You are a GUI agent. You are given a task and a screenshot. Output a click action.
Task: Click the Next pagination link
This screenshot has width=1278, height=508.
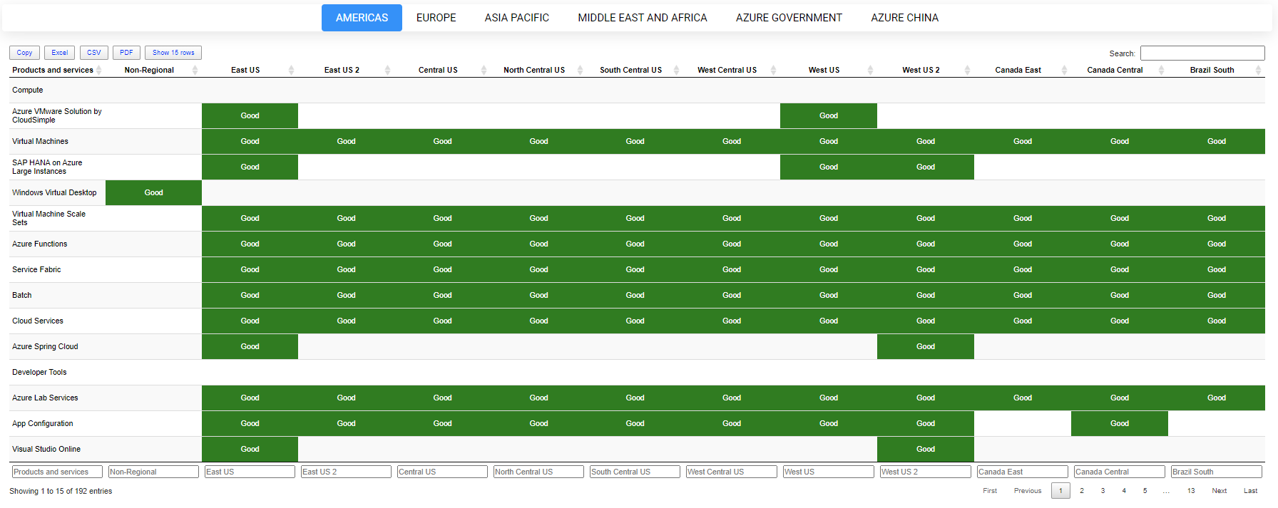pos(1219,491)
